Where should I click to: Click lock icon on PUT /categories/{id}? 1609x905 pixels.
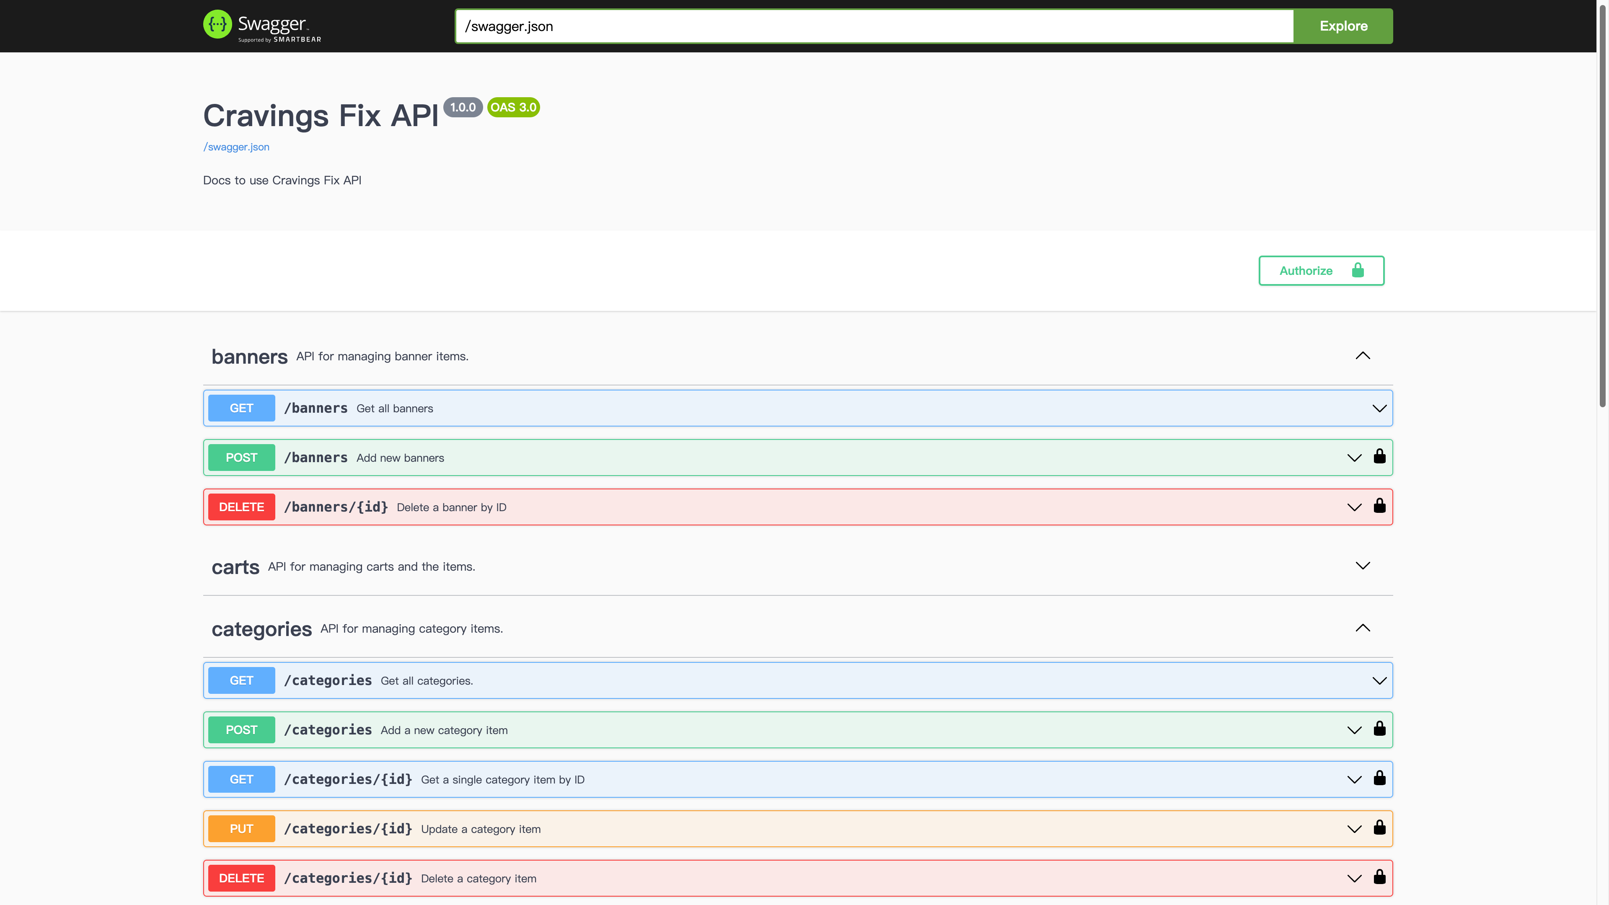pyautogui.click(x=1379, y=827)
